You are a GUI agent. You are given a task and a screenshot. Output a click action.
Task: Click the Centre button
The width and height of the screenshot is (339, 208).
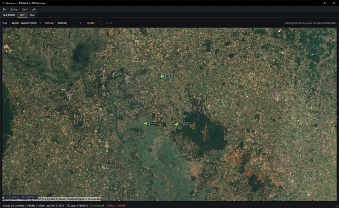coord(91,23)
